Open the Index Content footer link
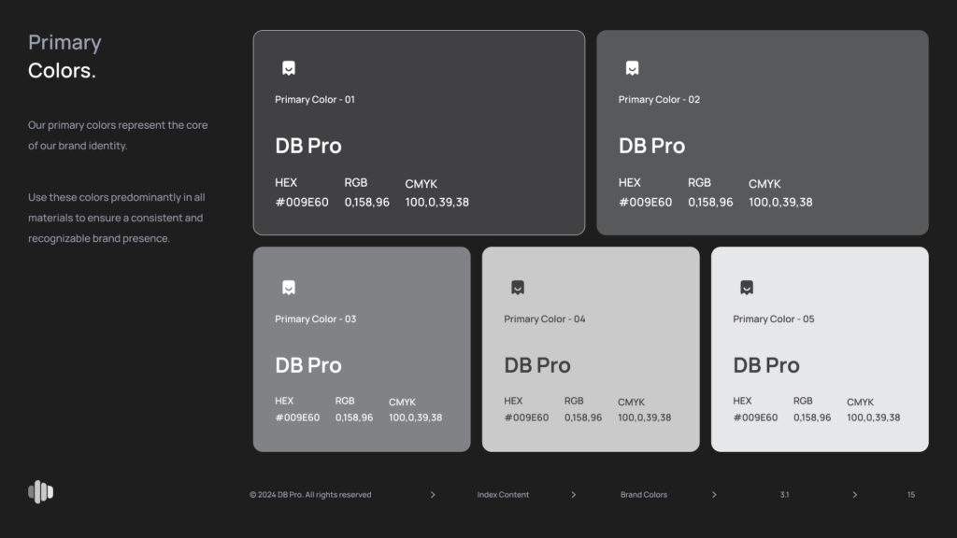957x538 pixels. point(503,495)
